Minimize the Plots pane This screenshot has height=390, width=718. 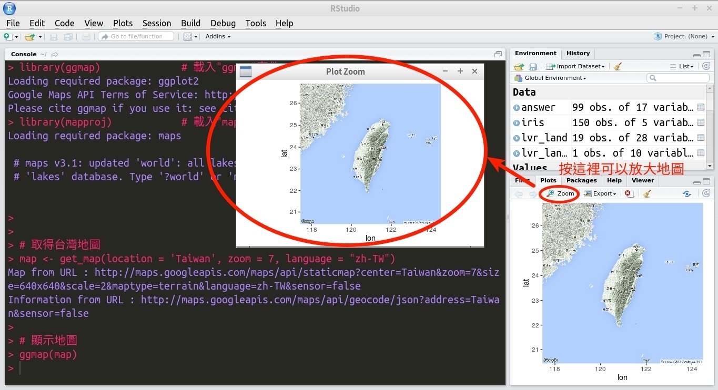pyautogui.click(x=697, y=182)
